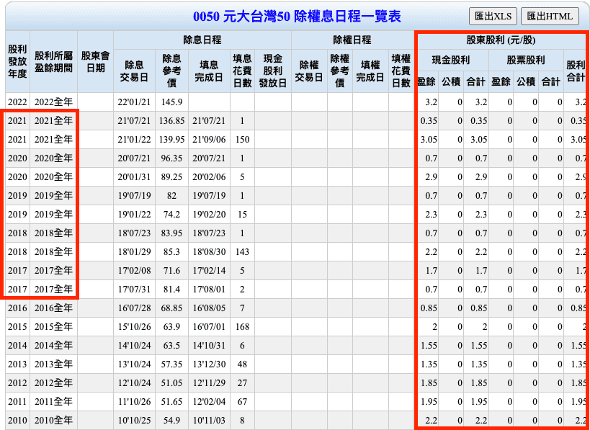
Task: Click the fill completion date 21'09/06
Action: pyautogui.click(x=209, y=140)
